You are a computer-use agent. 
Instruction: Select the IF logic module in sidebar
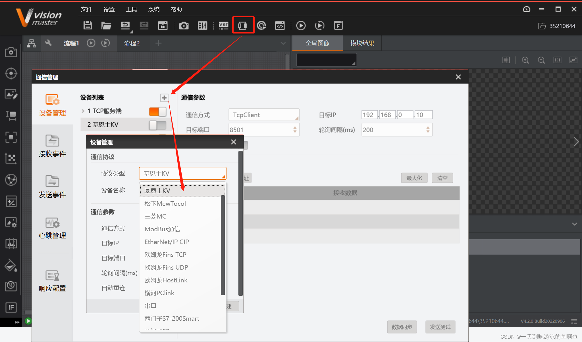[11, 307]
